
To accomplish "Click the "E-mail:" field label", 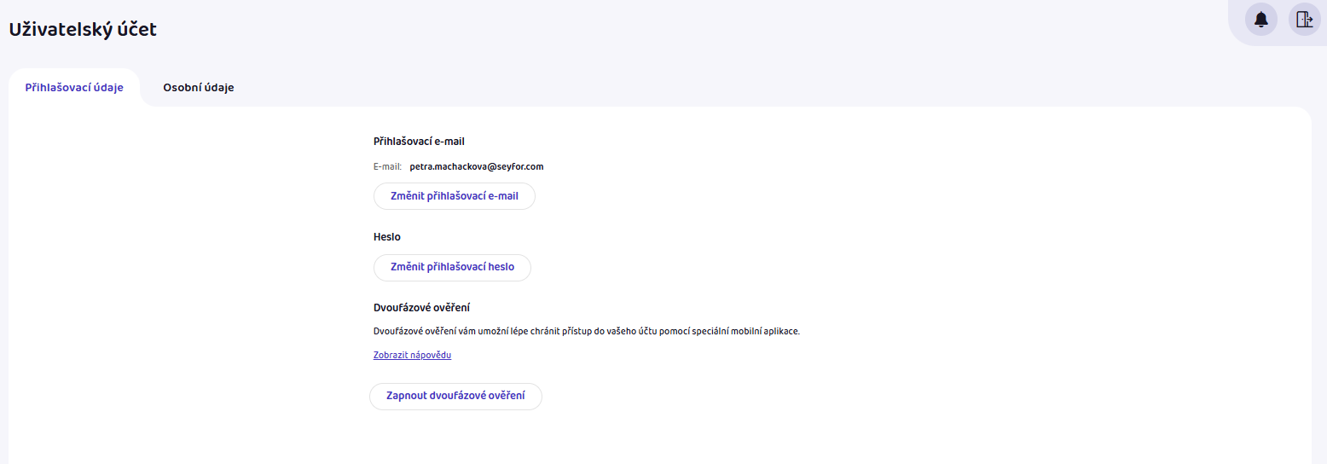I will pos(387,166).
